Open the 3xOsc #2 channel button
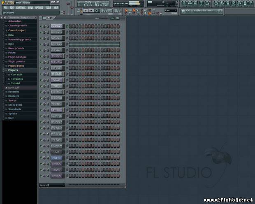The height and width of the screenshot is (204, 255). 57,164
